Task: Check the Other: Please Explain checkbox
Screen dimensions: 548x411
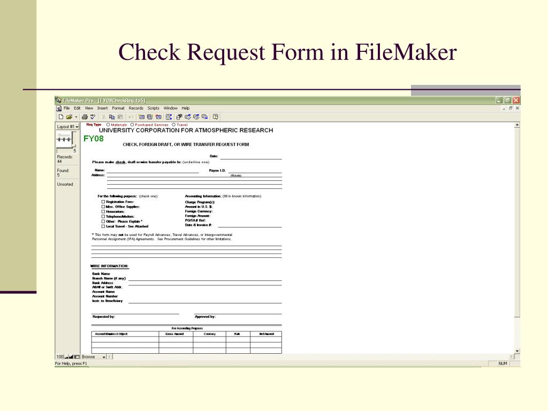Action: [103, 221]
